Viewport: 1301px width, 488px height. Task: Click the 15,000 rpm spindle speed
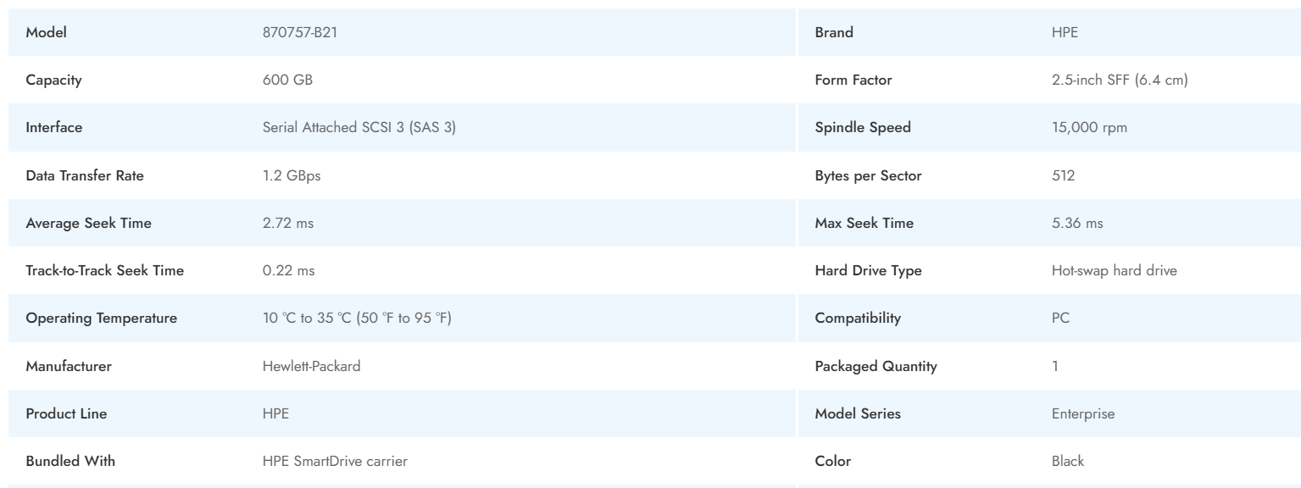click(x=1088, y=128)
